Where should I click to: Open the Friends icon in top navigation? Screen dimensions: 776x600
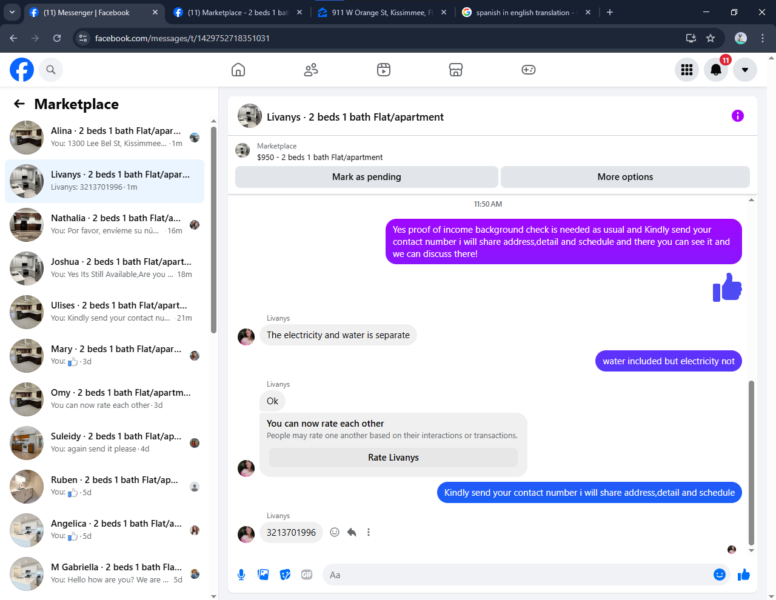point(311,70)
